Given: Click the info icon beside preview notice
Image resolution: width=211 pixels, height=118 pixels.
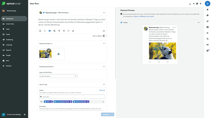Looking at the screenshot, I should pos(121,14).
